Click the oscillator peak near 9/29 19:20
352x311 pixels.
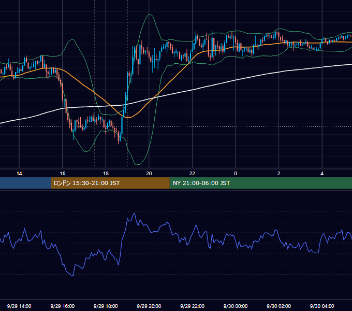click(x=135, y=213)
